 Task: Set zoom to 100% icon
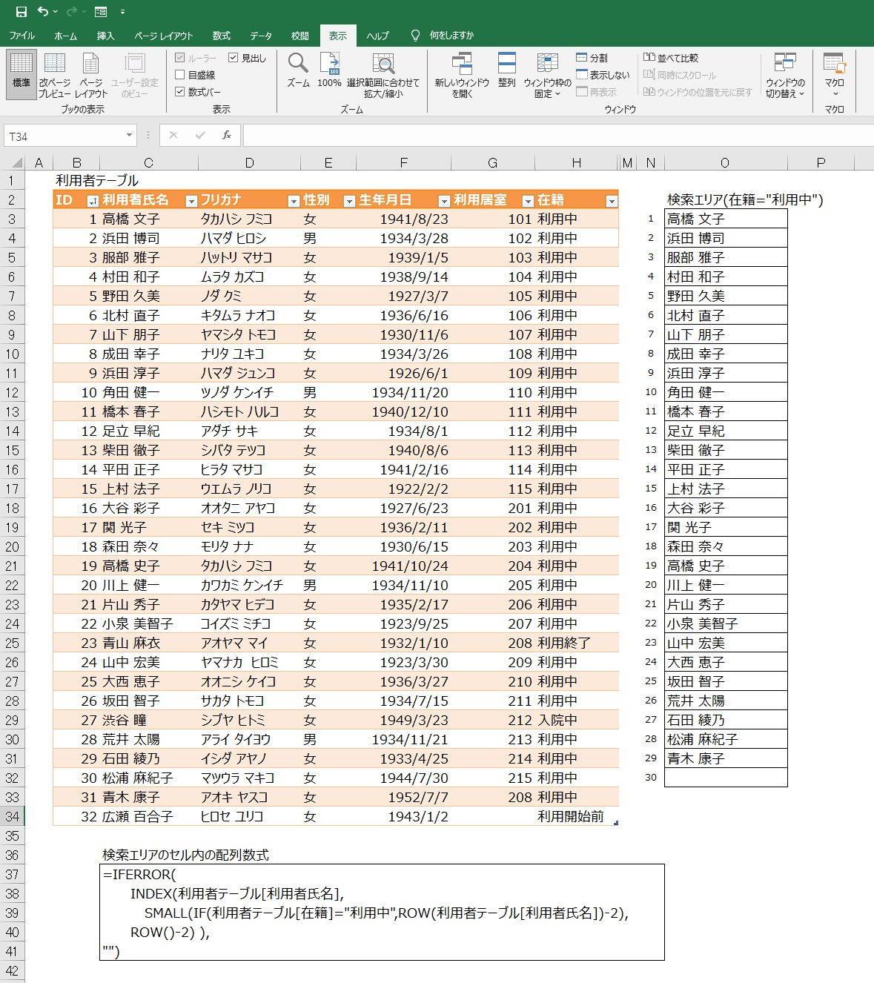(x=329, y=71)
